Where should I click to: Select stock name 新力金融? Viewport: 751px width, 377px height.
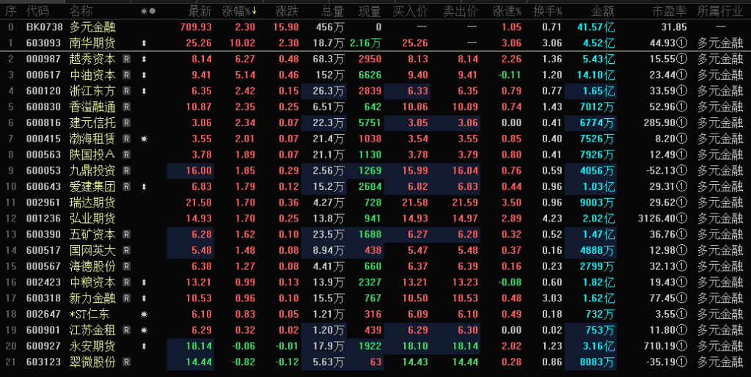click(92, 299)
